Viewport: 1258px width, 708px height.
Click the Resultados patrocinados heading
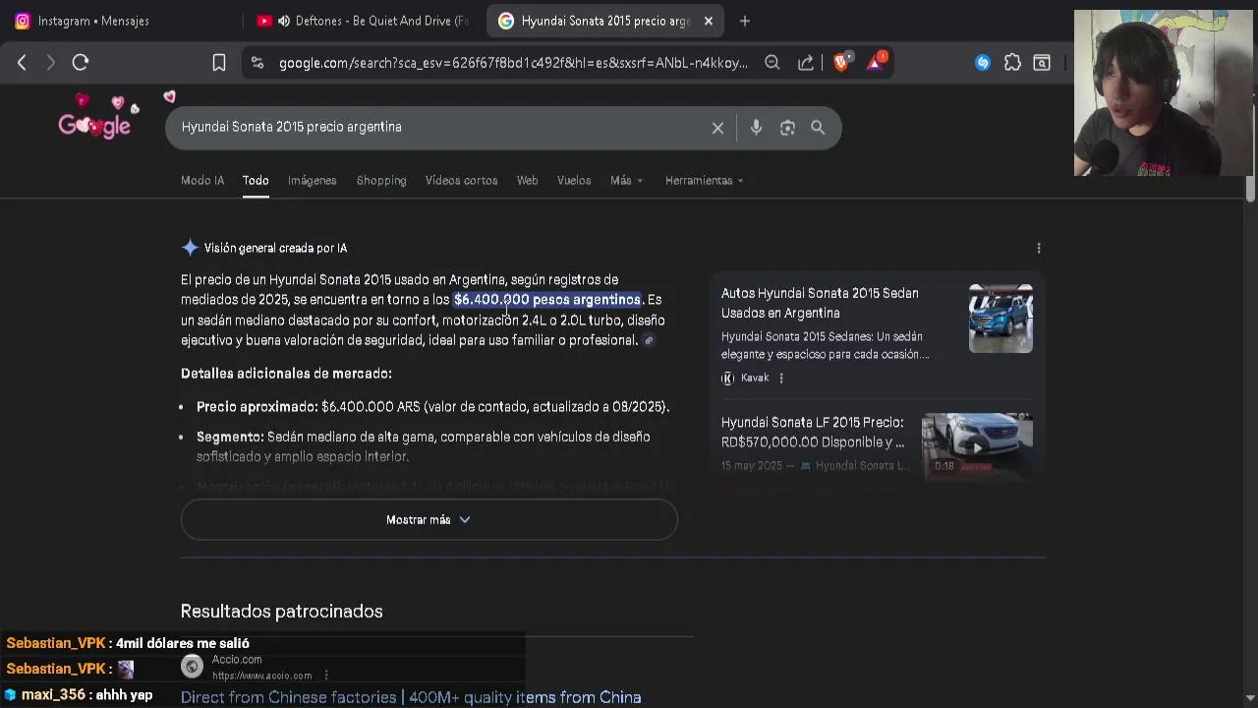pyautogui.click(x=282, y=612)
